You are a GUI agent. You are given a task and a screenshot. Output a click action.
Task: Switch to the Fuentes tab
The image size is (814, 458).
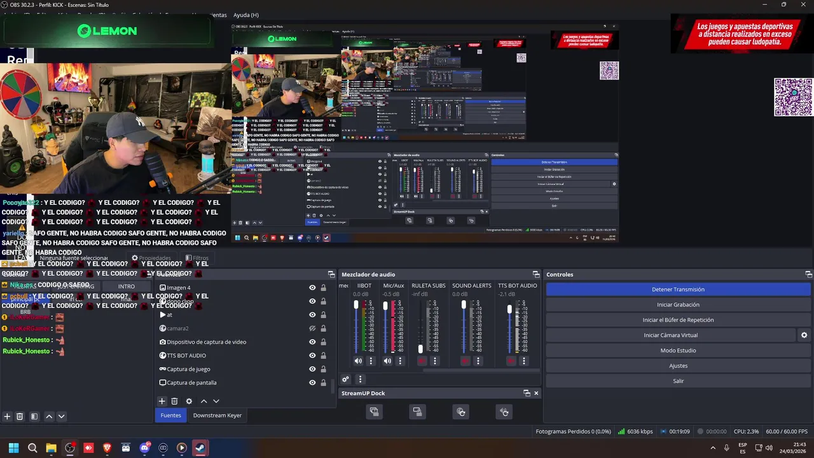click(170, 415)
